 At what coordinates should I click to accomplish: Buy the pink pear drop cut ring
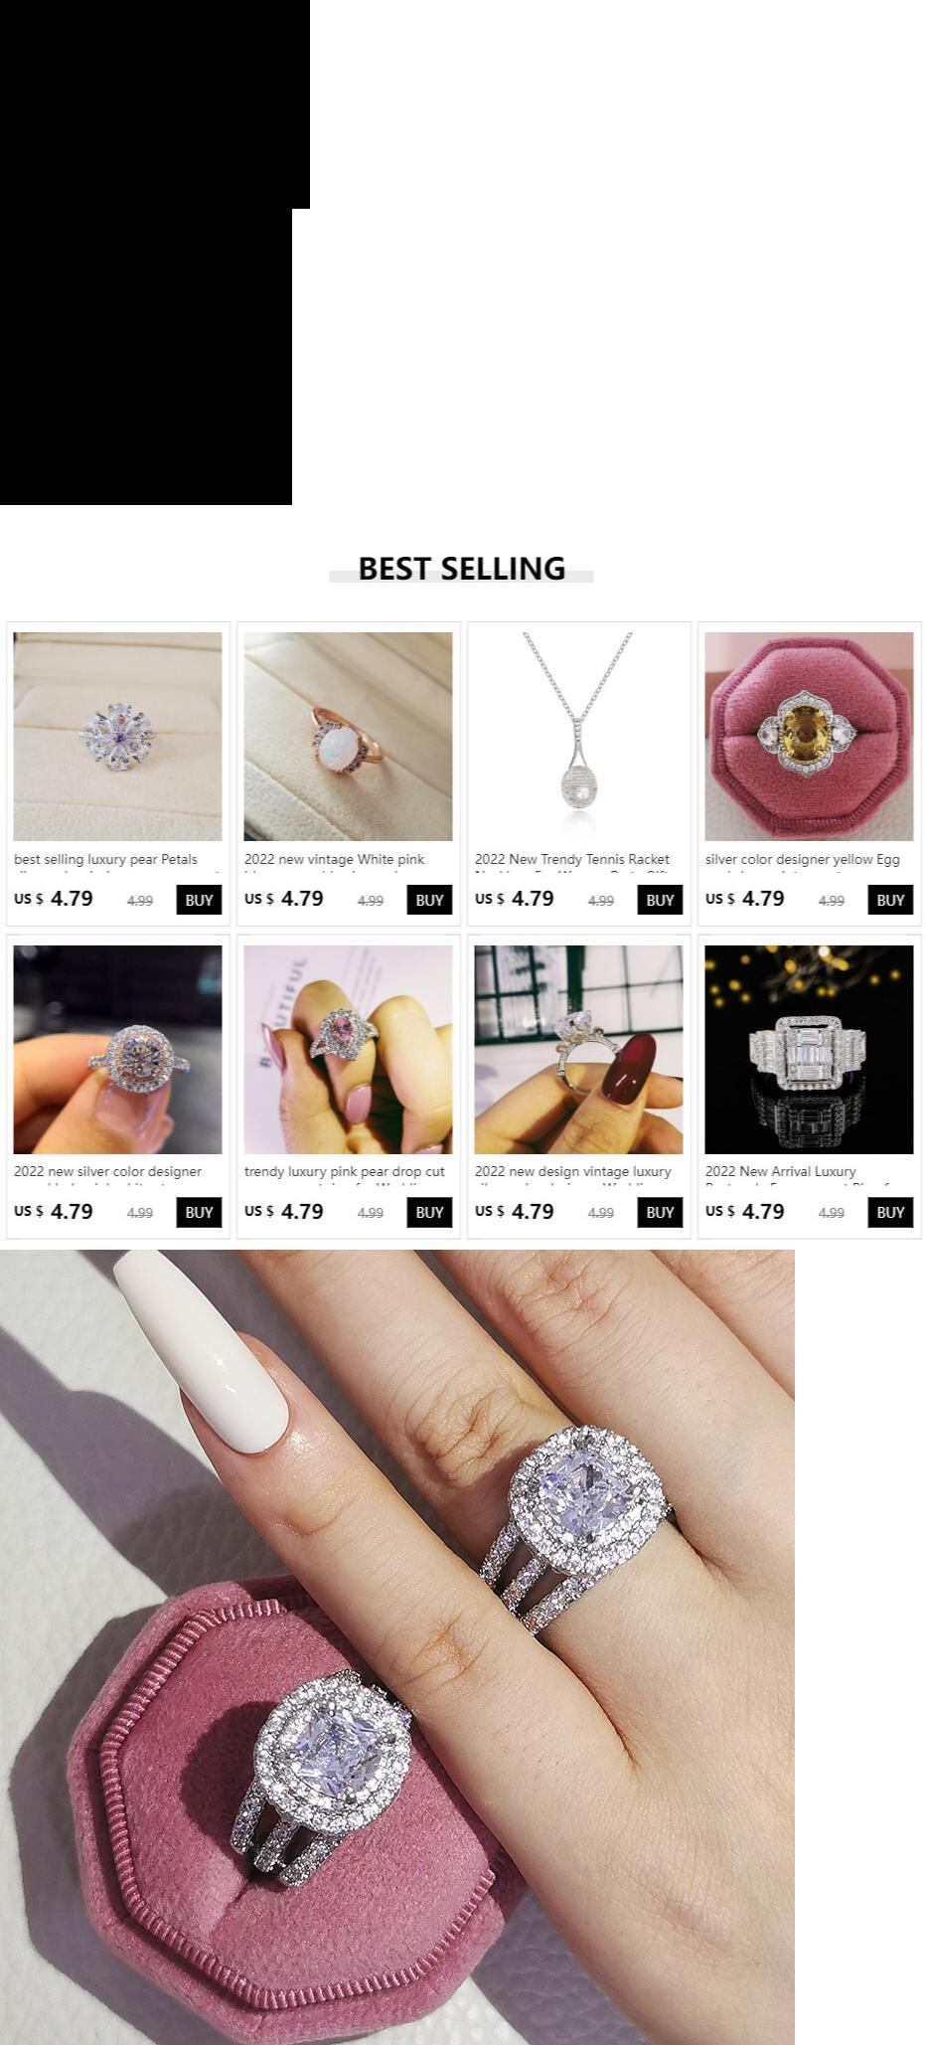[x=429, y=1212]
